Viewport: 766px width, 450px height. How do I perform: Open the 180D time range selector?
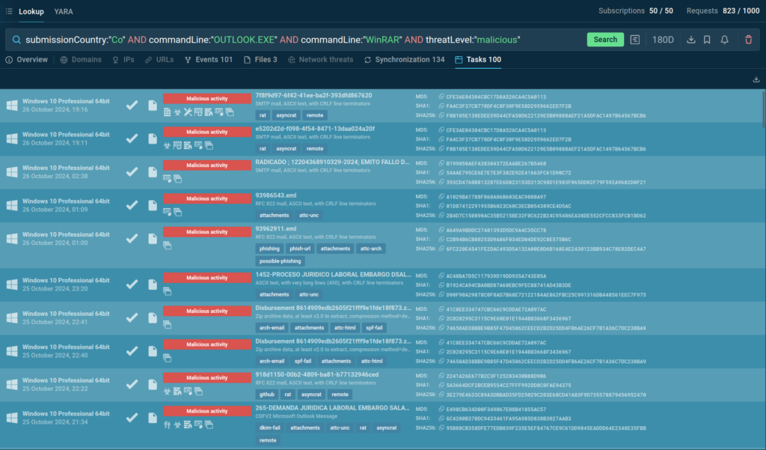tap(663, 40)
